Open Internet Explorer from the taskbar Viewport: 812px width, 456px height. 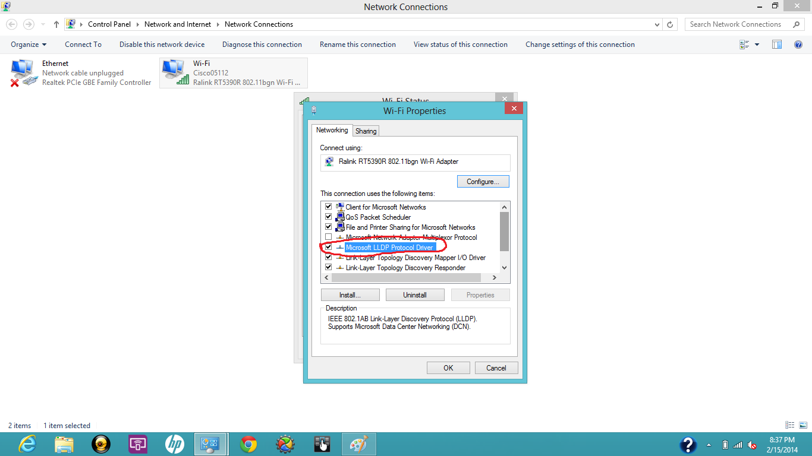coord(27,444)
